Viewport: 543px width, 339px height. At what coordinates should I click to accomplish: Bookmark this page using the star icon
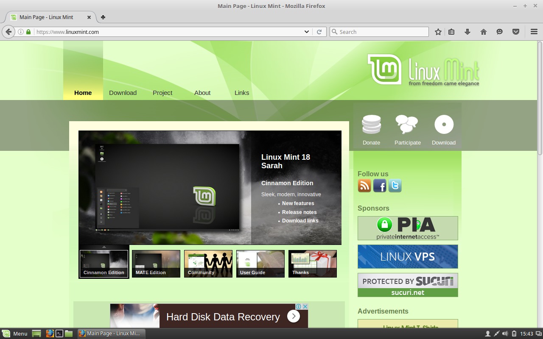click(x=438, y=32)
